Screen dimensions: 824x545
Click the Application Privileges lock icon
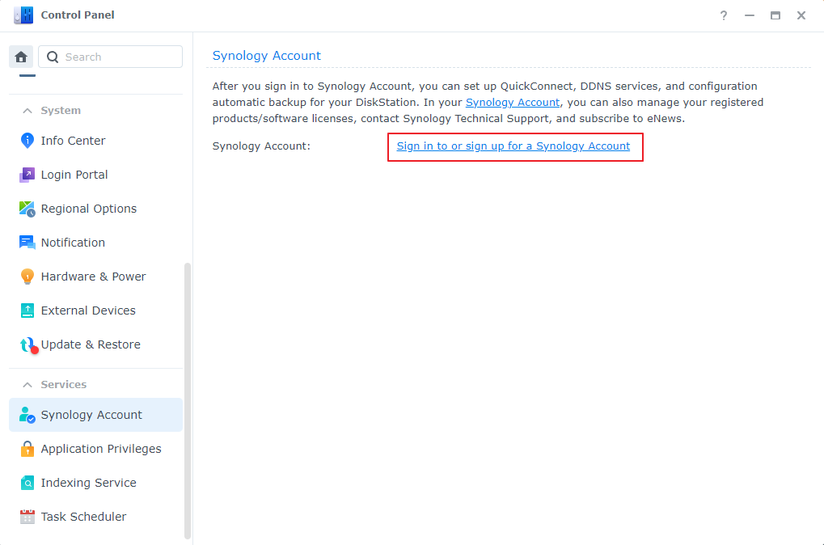(x=27, y=449)
